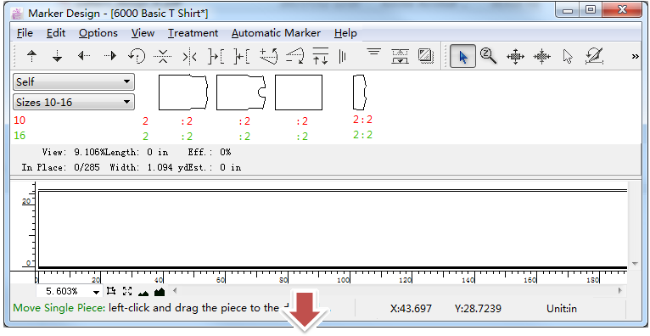650x336 pixels.
Task: Select the blue arrow pointer tool
Action: tap(462, 56)
